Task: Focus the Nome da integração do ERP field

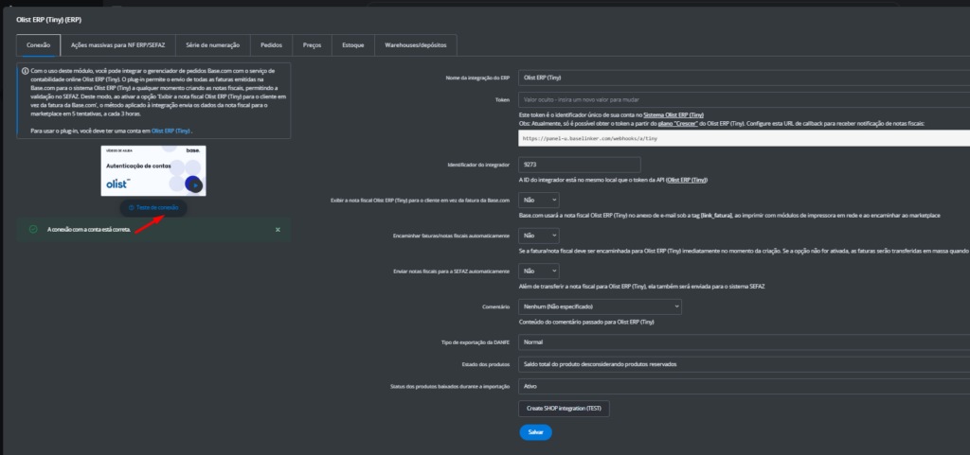Action: coord(745,78)
